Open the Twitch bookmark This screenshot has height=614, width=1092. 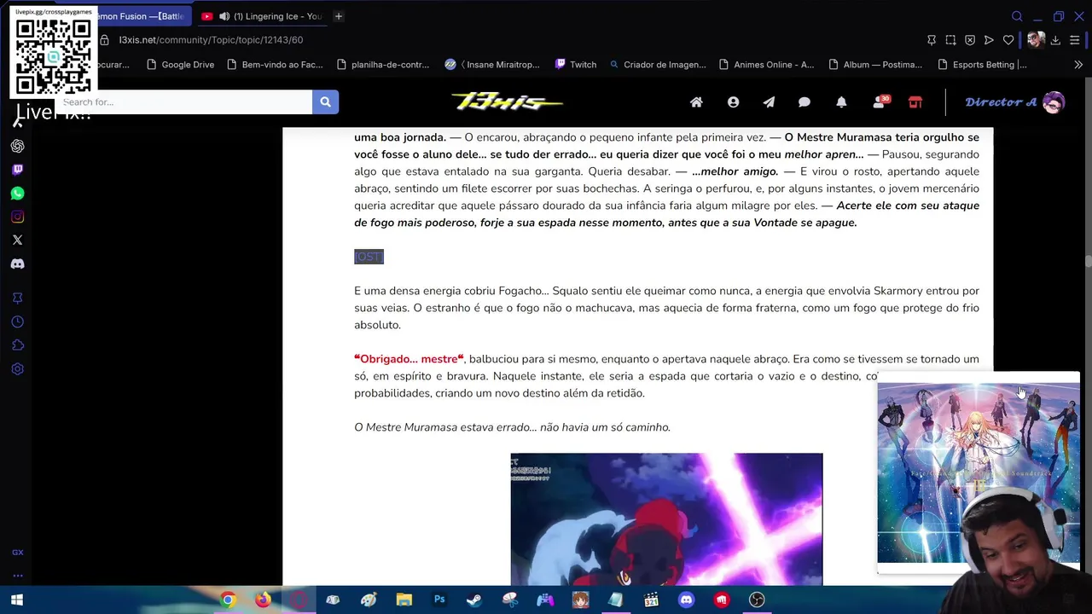576,65
